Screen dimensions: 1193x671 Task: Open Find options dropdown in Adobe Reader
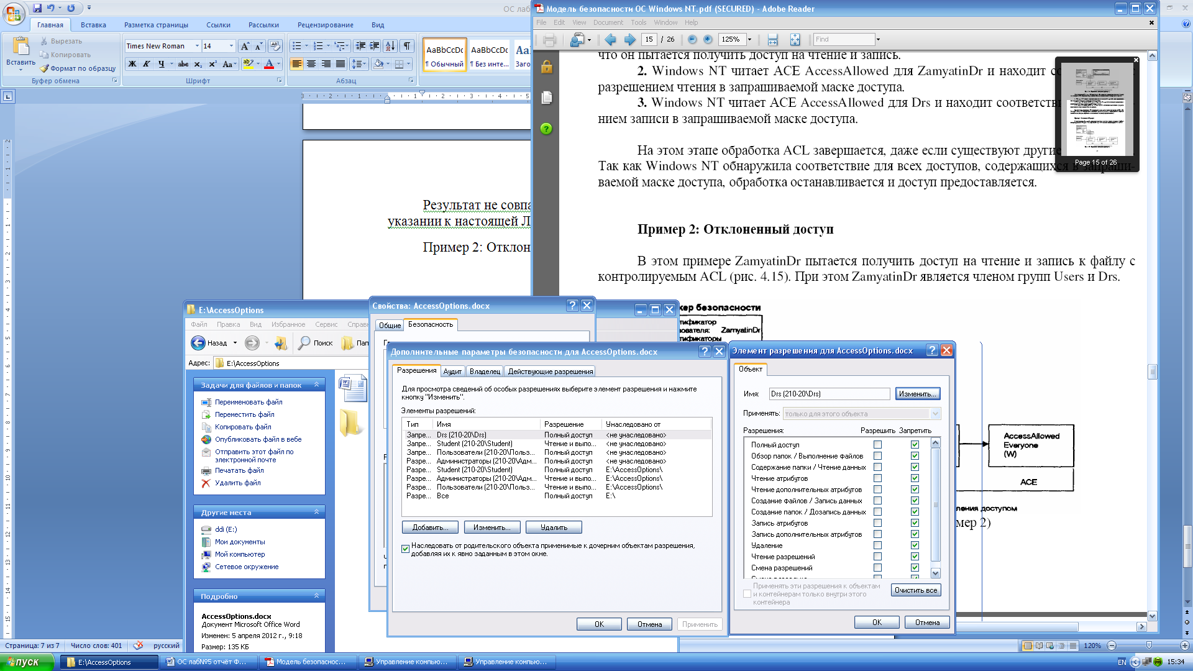point(878,40)
